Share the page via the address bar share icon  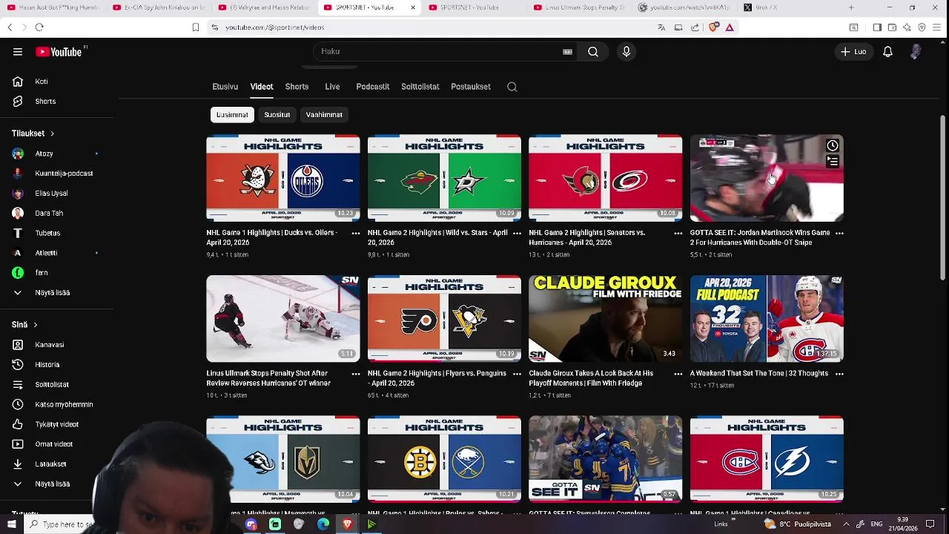[x=695, y=27]
